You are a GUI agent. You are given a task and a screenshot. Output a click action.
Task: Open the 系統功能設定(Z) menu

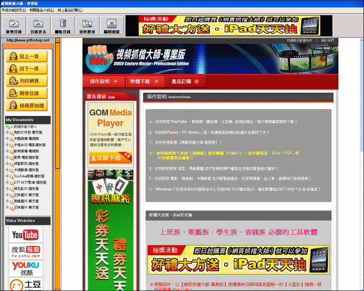[x=14, y=10]
